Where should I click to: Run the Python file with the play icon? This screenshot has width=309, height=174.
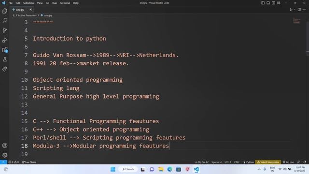tap(291, 10)
